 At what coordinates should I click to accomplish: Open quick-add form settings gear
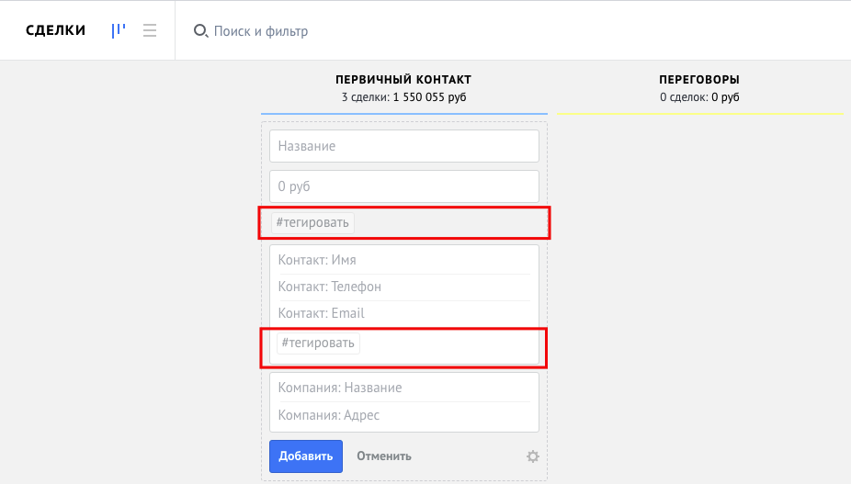pyautogui.click(x=532, y=456)
